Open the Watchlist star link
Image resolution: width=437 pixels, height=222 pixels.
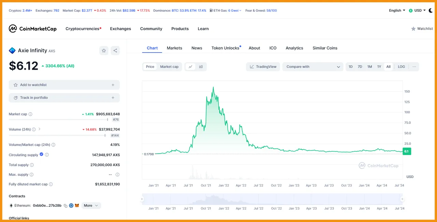click(422, 29)
